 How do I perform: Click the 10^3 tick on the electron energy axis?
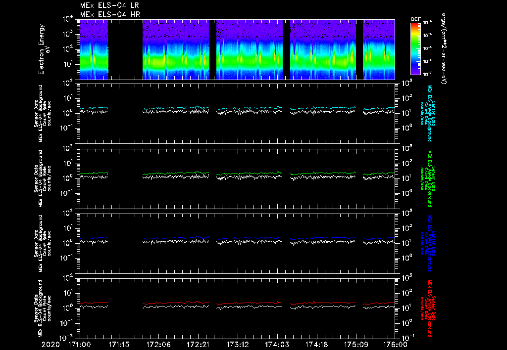[67, 34]
